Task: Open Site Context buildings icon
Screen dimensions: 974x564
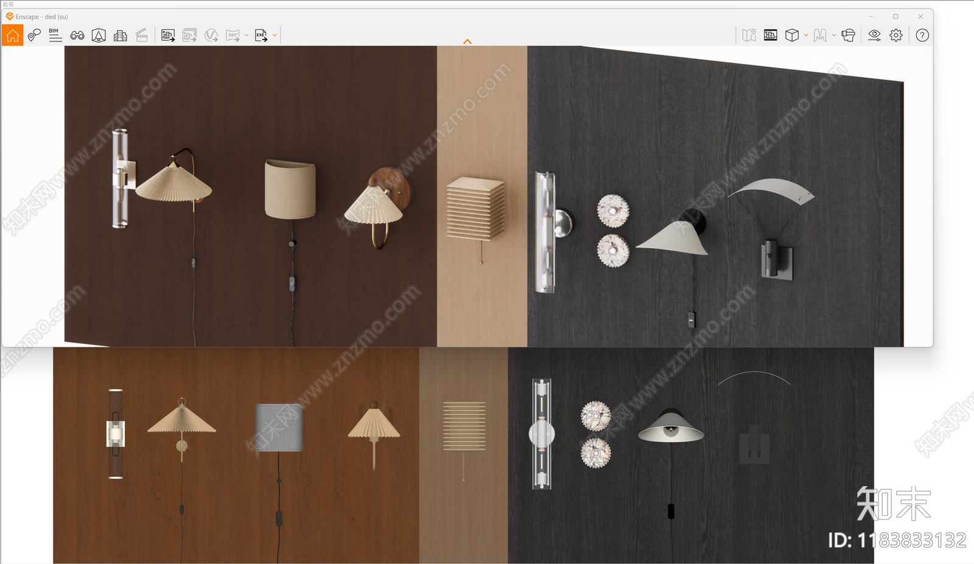Action: point(121,35)
